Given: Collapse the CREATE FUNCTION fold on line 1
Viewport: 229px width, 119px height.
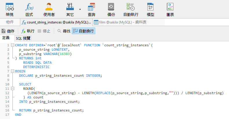Looking at the screenshot, I should click(x=12, y=45).
